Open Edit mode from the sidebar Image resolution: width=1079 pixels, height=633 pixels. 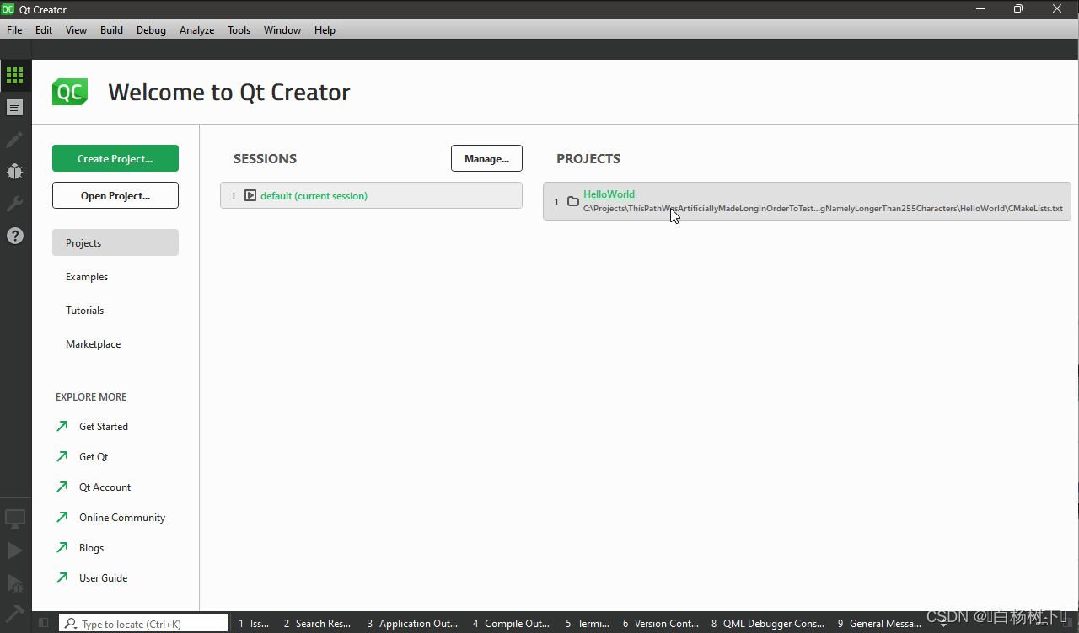coord(15,107)
